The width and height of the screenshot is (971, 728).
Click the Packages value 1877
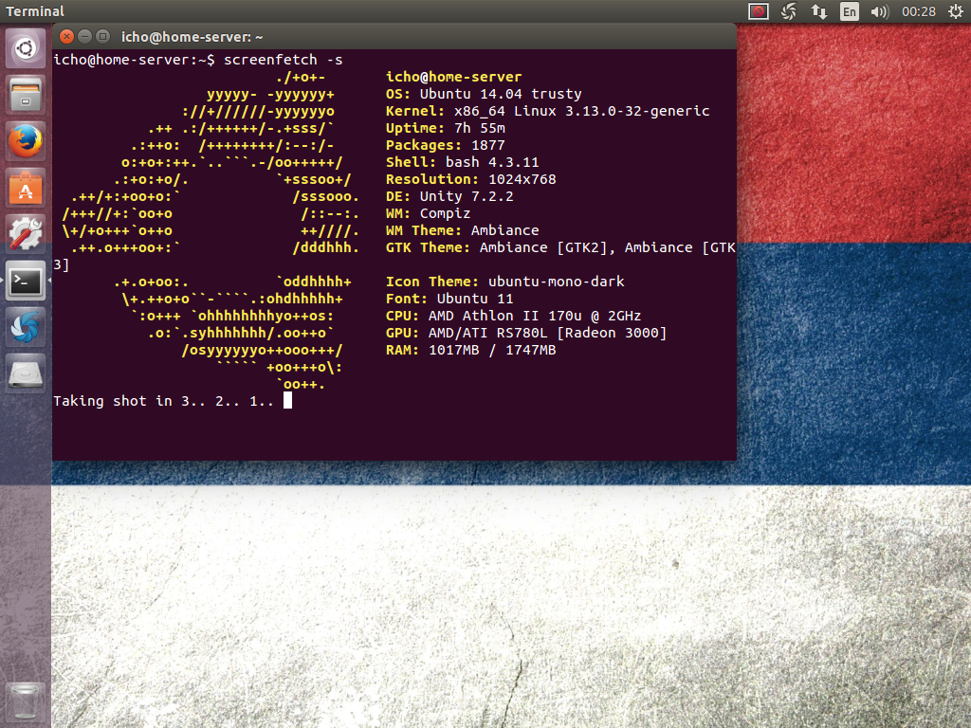click(x=488, y=145)
